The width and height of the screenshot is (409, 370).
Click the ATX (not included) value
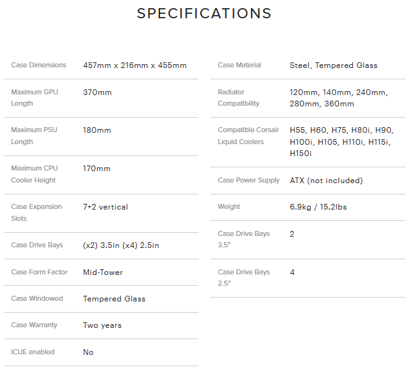point(326,180)
